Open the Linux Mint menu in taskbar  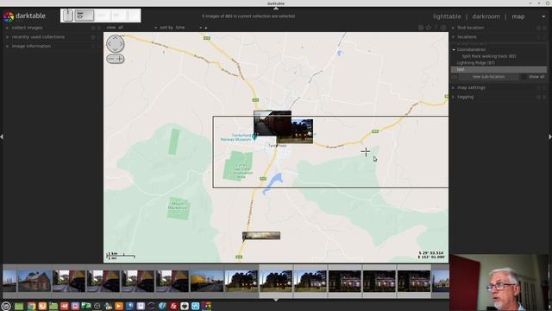point(6,306)
